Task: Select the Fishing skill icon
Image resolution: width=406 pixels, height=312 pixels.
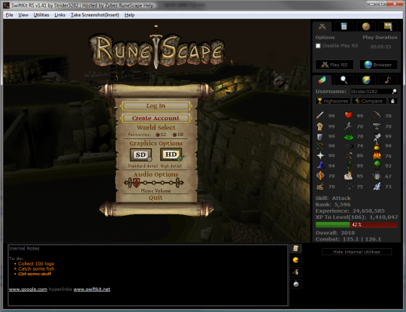Action: click(377, 136)
